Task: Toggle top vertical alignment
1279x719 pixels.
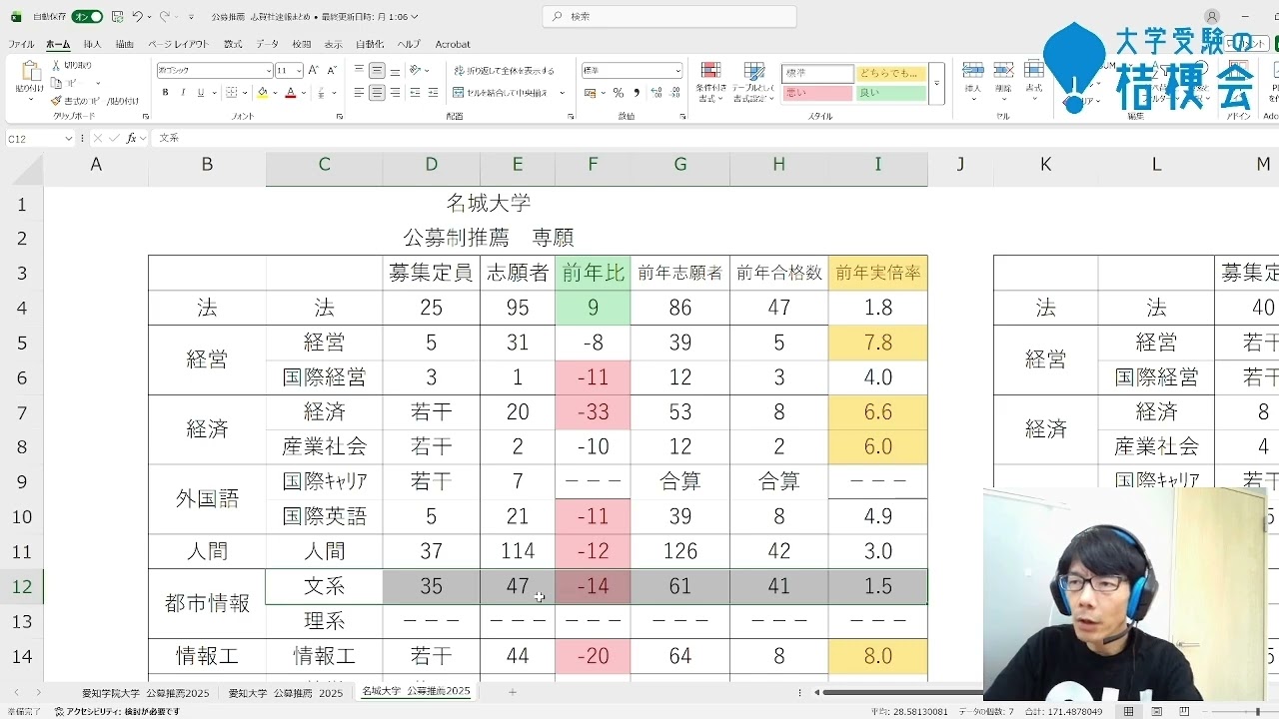Action: click(359, 70)
